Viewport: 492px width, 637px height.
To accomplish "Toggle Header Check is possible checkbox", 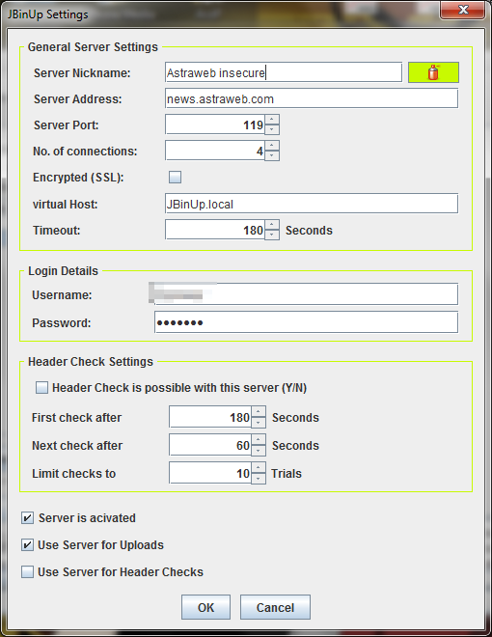I will pos(41,388).
